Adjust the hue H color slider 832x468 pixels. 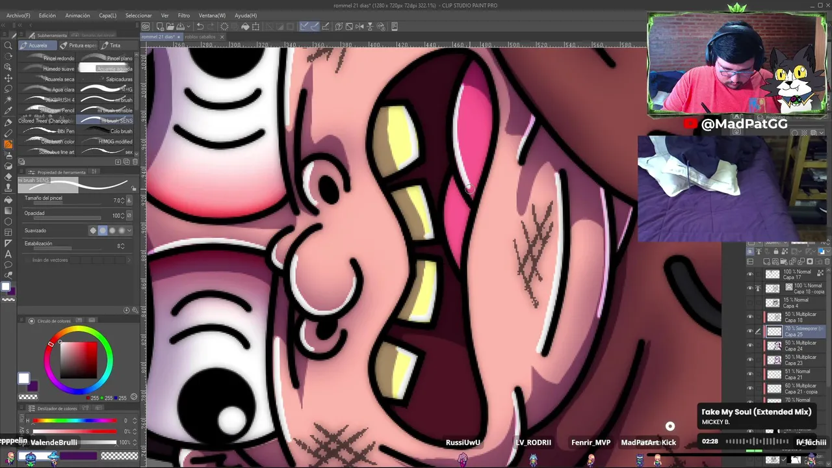[75, 421]
